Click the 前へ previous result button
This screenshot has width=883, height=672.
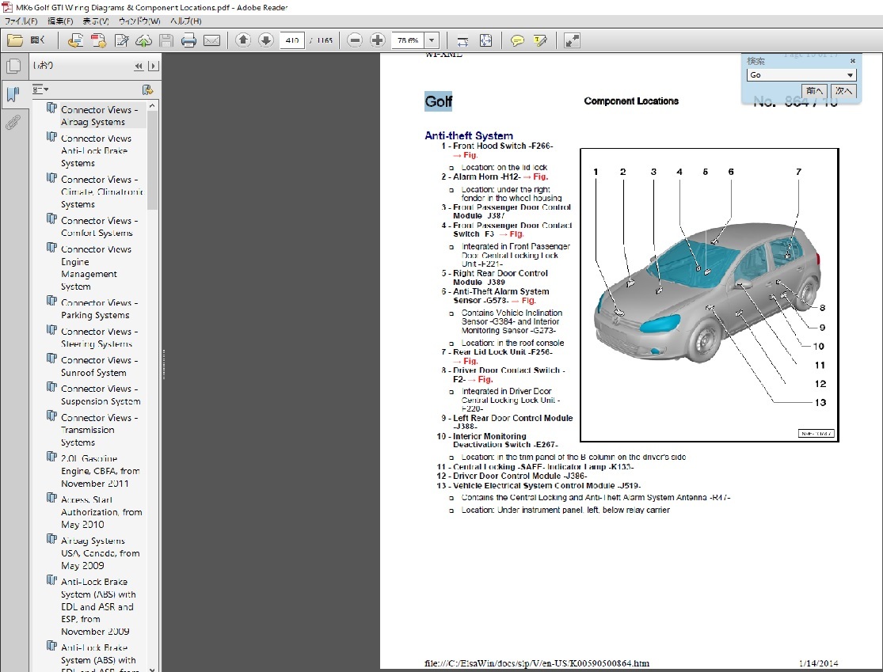click(x=814, y=90)
